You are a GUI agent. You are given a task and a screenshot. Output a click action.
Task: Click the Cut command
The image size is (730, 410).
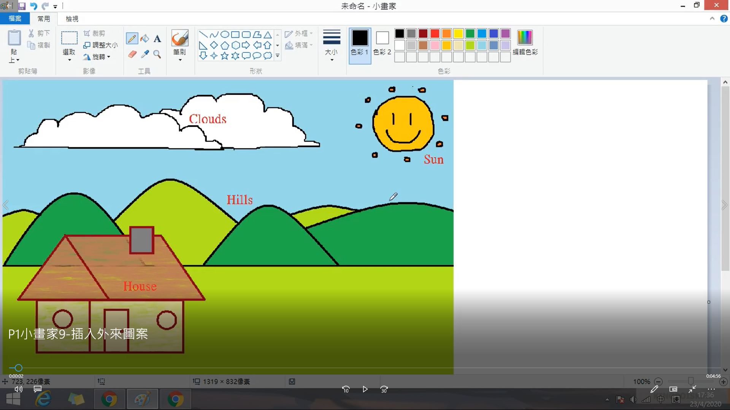(39, 33)
